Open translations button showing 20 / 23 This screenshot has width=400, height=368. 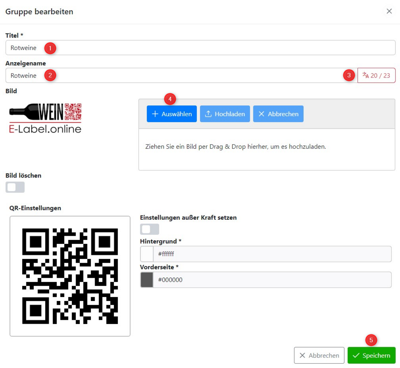(x=376, y=76)
